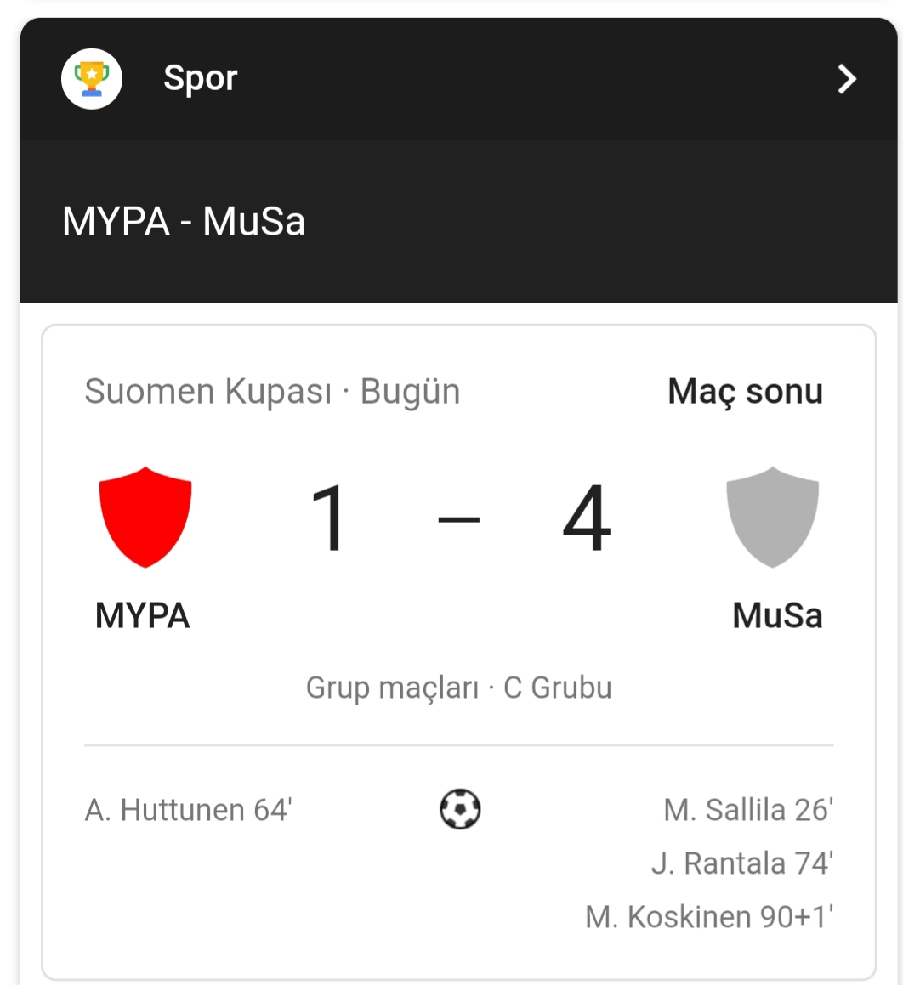Open the MuSa team name
903x985 pixels.
pyautogui.click(x=777, y=615)
